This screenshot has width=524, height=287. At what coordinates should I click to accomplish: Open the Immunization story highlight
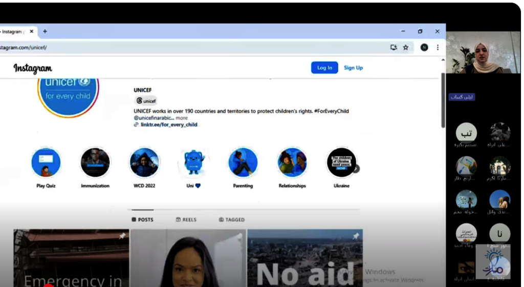[95, 162]
